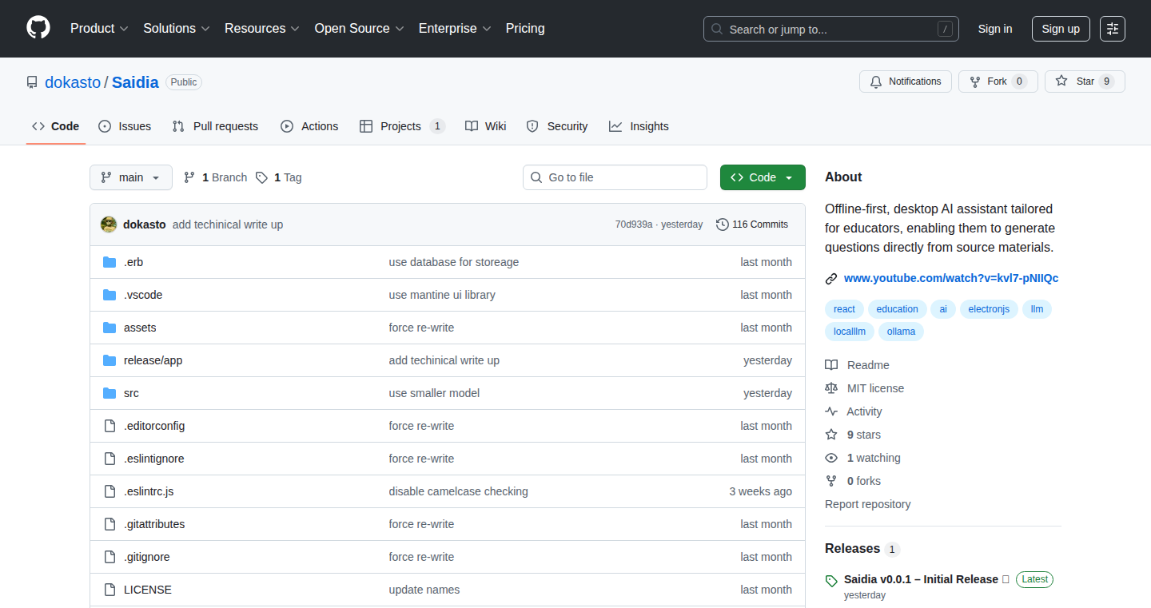Viewport: 1151px width, 608px height.
Task: Switch to the Wiki tab
Action: pyautogui.click(x=486, y=126)
